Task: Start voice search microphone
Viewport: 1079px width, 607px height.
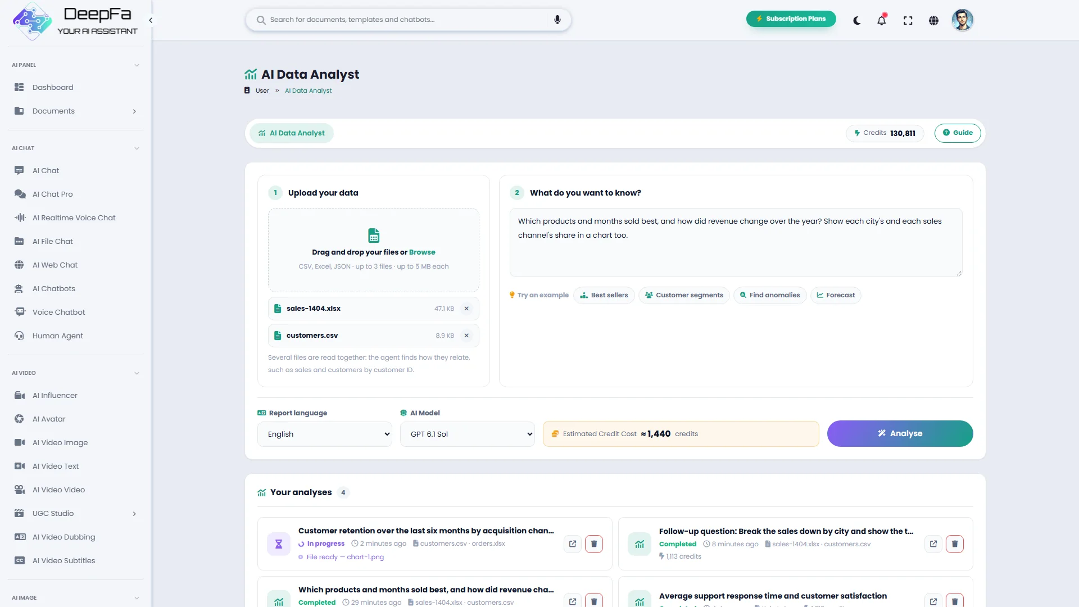Action: coord(557,20)
